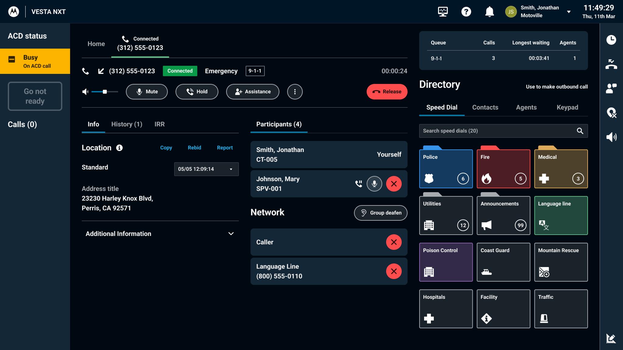Release the active call

(387, 91)
